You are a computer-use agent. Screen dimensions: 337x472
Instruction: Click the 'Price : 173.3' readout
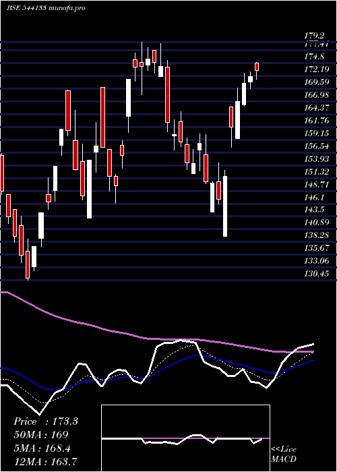pyautogui.click(x=46, y=421)
